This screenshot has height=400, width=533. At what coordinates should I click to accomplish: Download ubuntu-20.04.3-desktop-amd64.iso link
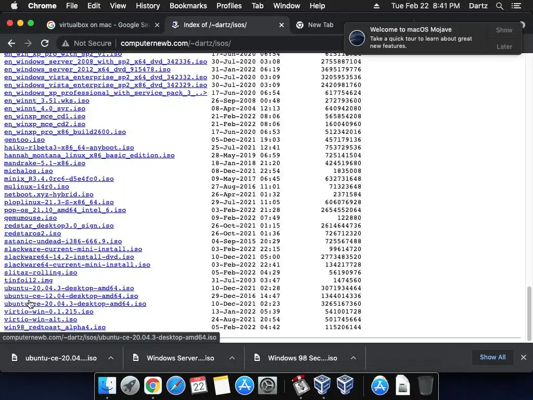pyautogui.click(x=69, y=288)
